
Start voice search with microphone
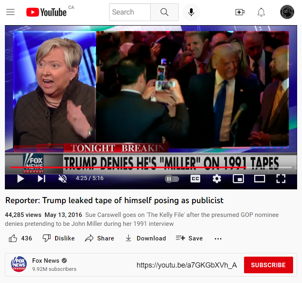coord(191,12)
